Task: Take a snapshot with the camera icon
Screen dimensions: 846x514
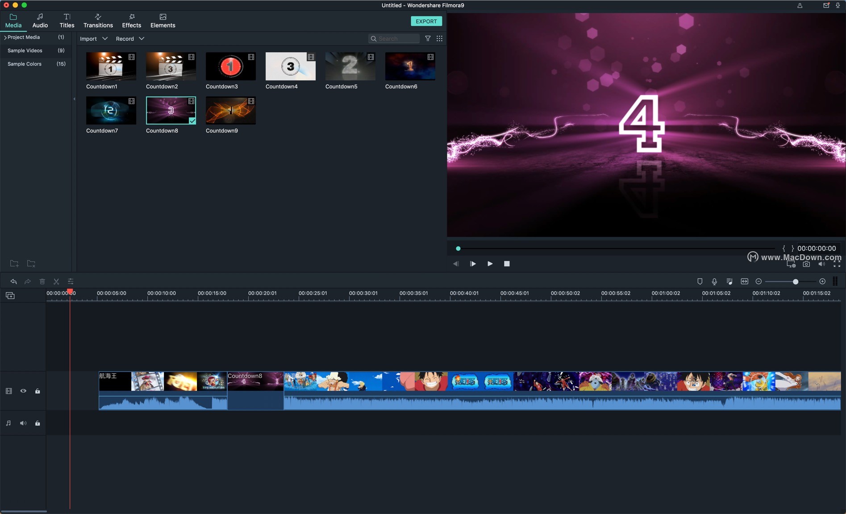Action: tap(806, 264)
